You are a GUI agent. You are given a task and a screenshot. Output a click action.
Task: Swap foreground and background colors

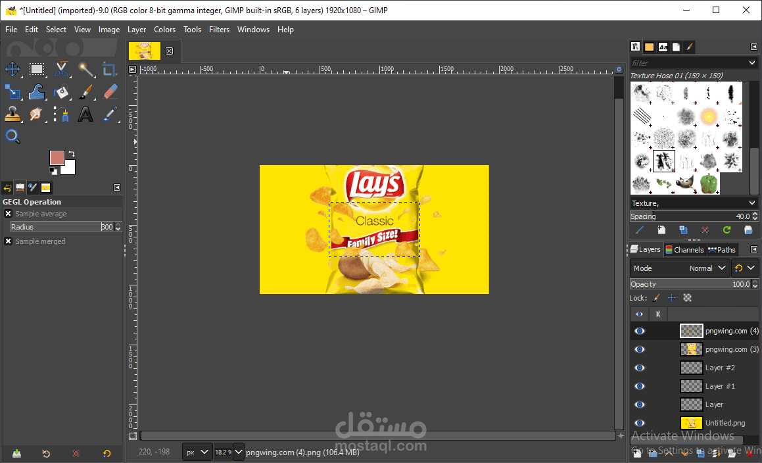tap(72, 154)
